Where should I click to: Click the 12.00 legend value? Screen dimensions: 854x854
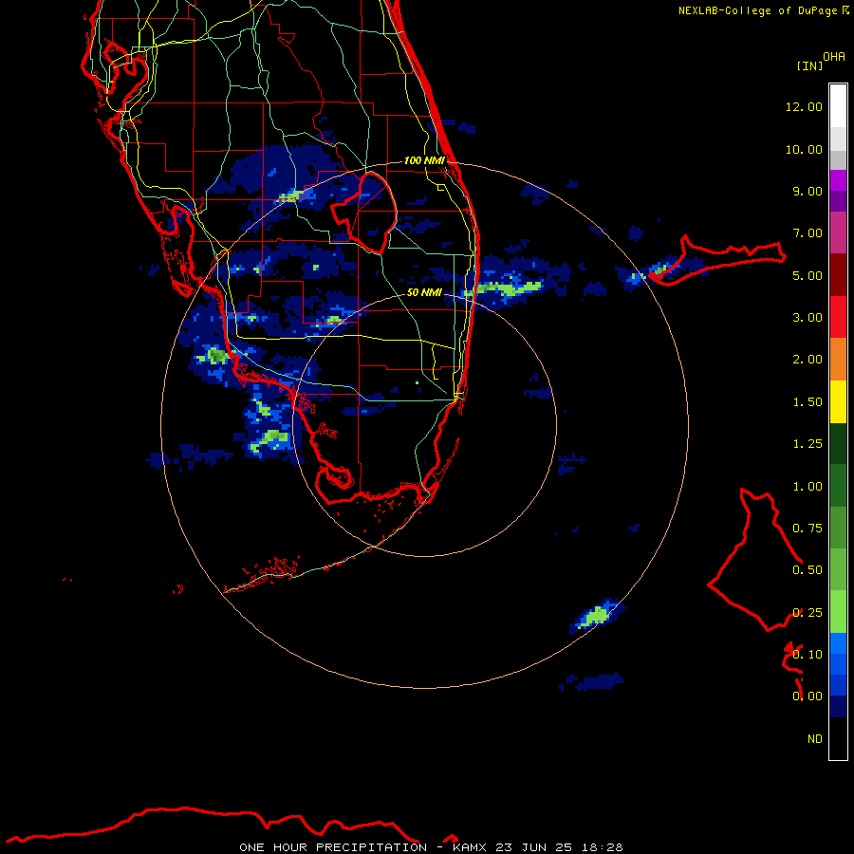pyautogui.click(x=804, y=106)
